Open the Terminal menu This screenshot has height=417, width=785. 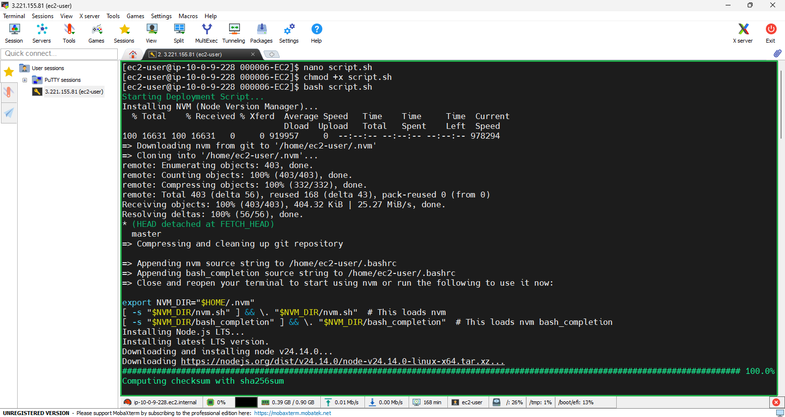point(14,16)
